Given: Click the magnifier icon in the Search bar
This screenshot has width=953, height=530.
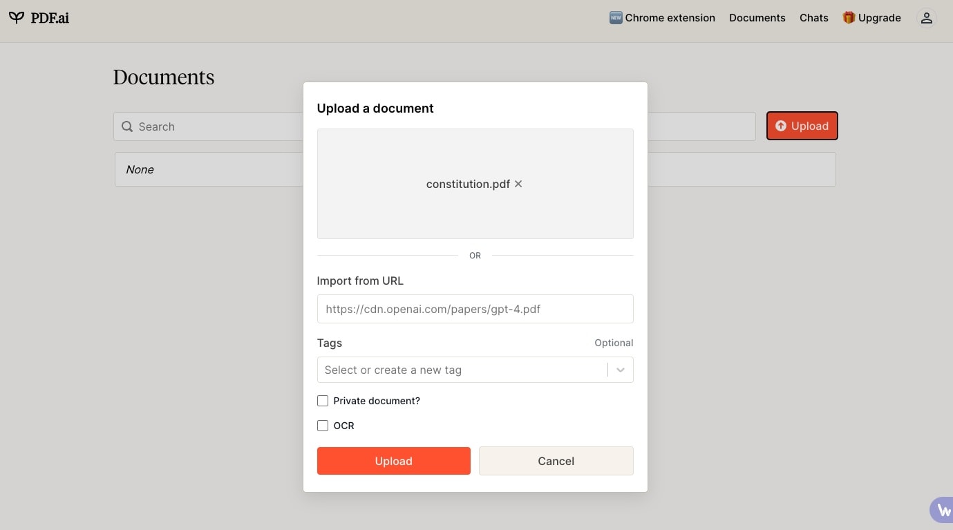Looking at the screenshot, I should tap(127, 126).
